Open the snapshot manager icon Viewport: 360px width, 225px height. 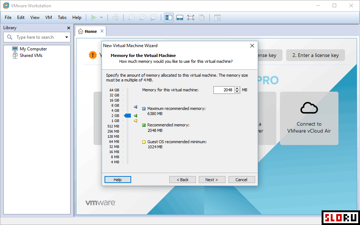tap(154, 18)
